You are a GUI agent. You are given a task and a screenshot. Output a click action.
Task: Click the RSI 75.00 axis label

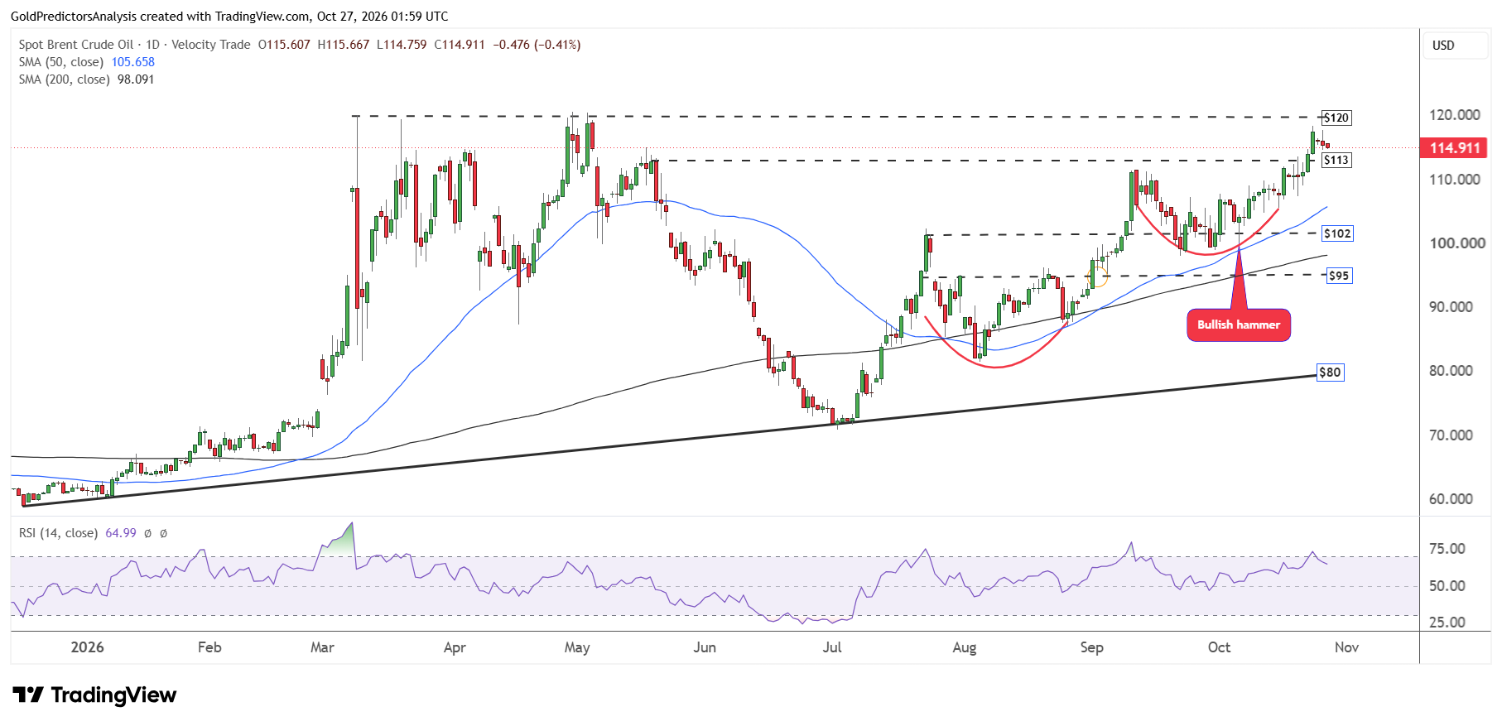point(1447,549)
